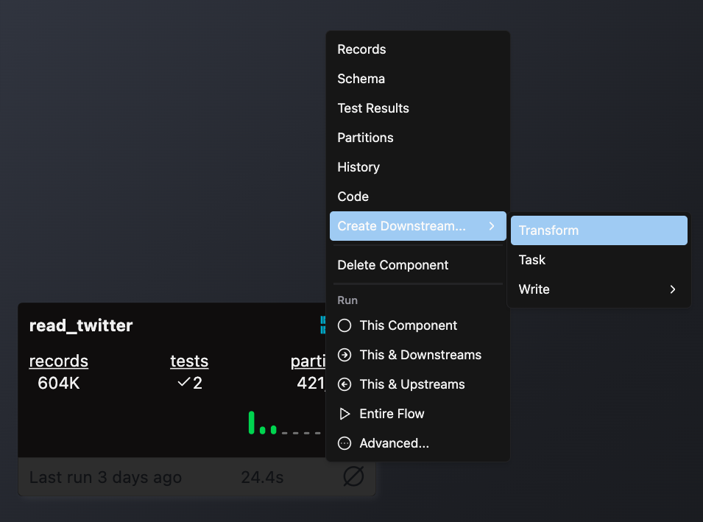Select Schema menu entry
703x522 pixels.
tap(417, 79)
